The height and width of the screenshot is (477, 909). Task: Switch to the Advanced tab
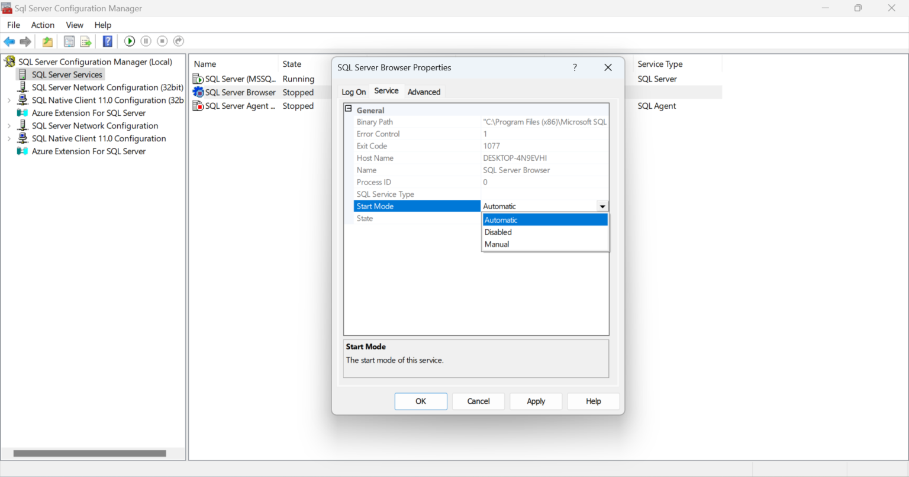[424, 91]
